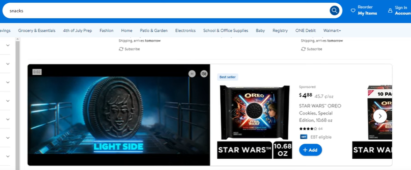The width and height of the screenshot is (411, 170).
Task: Click the 45.7 ¢/oz unit price
Action: coord(324,96)
